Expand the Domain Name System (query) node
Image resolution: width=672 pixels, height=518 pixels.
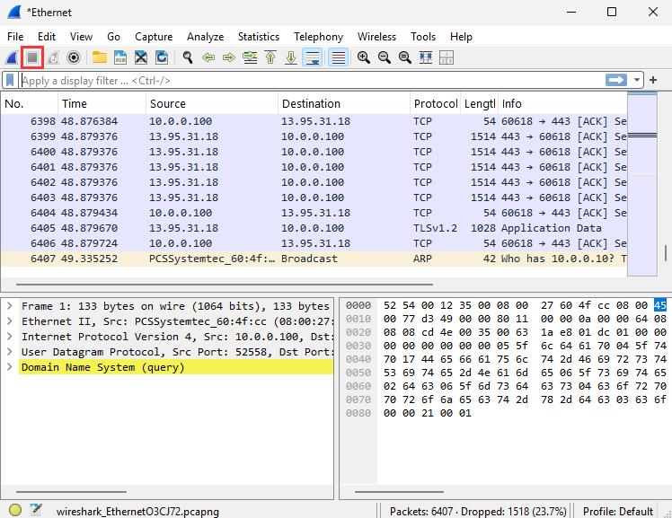click(10, 367)
